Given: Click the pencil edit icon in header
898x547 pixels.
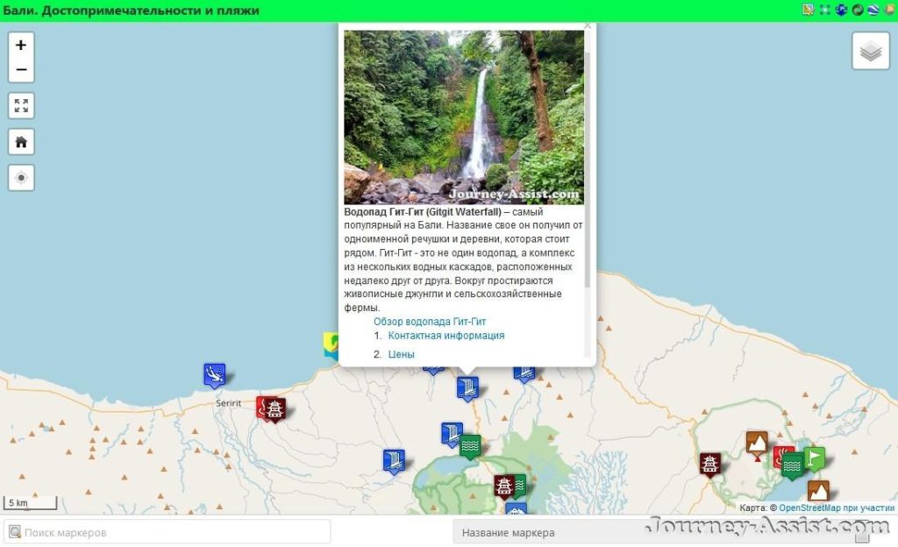Looking at the screenshot, I should pos(808,9).
